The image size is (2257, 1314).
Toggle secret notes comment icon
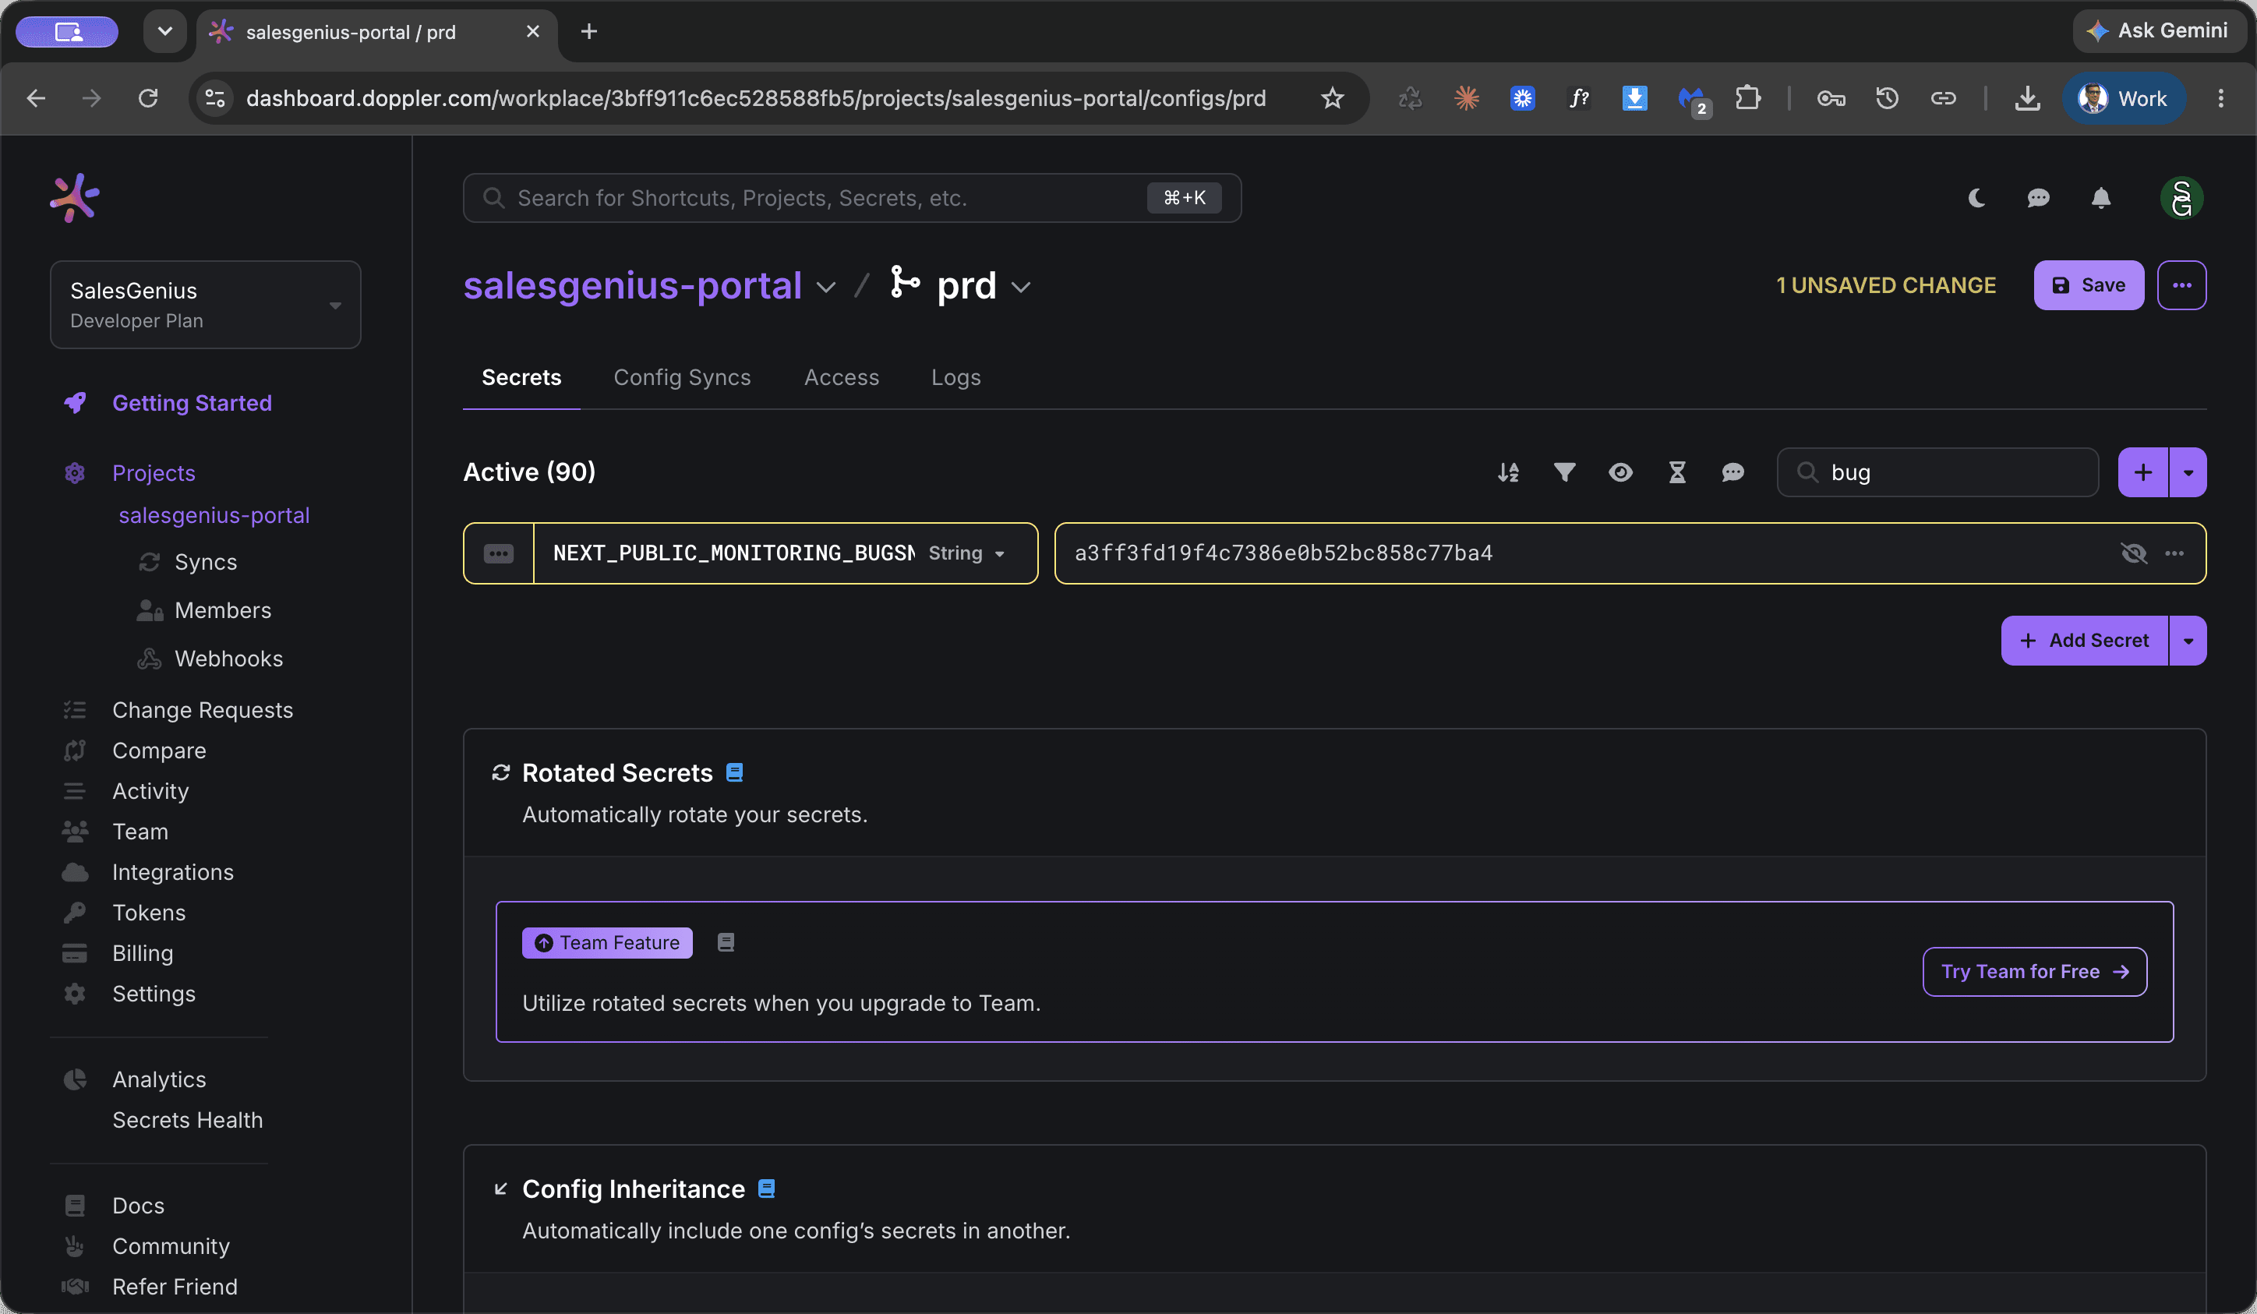coord(1733,472)
